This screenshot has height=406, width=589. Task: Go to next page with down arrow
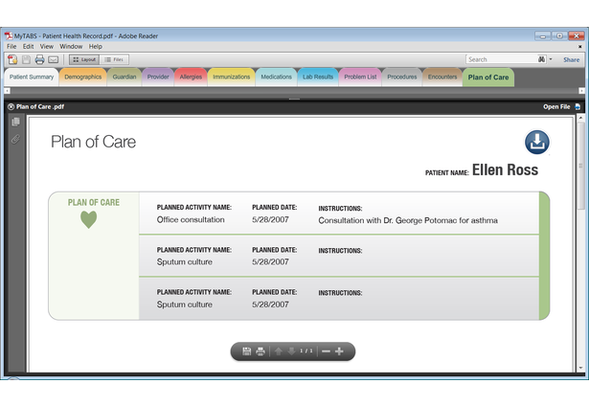coord(291,351)
